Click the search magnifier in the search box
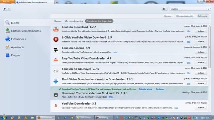The image size is (214, 120). pyautogui.click(x=209, y=9)
